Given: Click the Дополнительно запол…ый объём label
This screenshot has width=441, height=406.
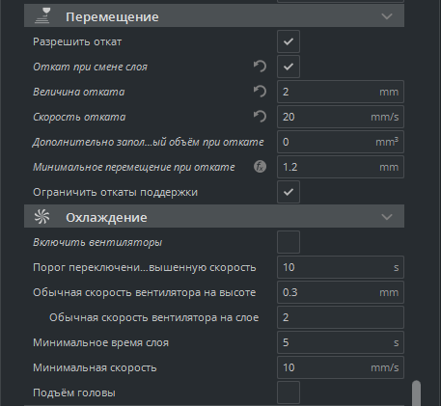Looking at the screenshot, I should tap(149, 142).
